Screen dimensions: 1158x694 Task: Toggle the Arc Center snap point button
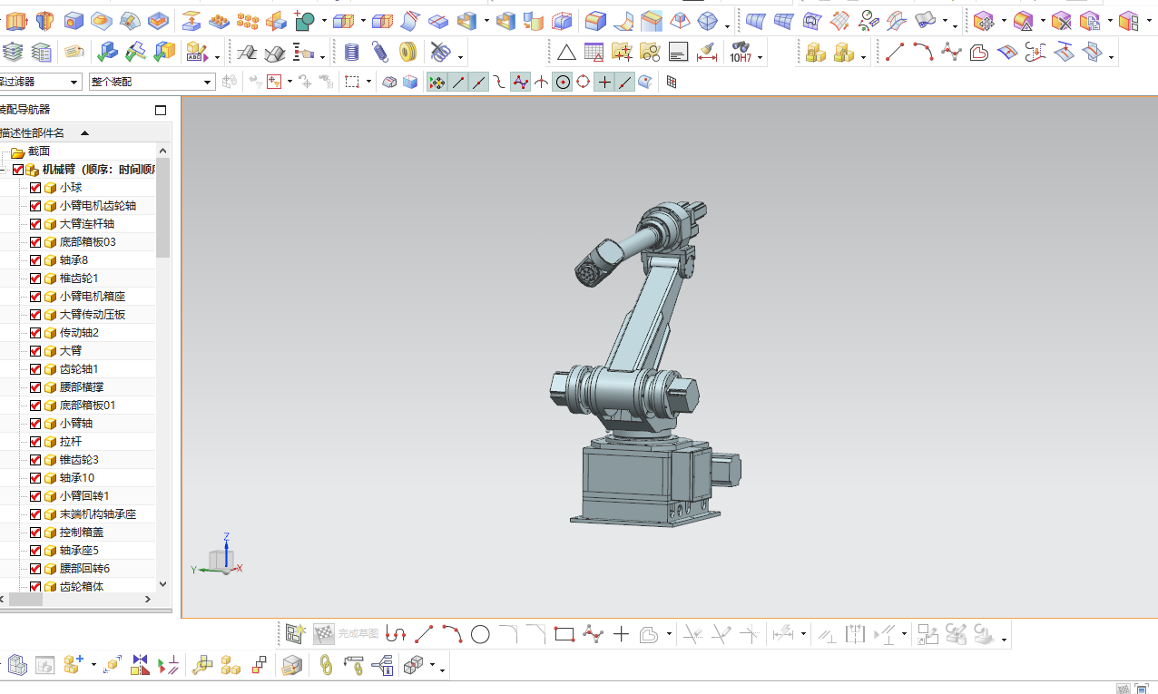click(x=563, y=83)
